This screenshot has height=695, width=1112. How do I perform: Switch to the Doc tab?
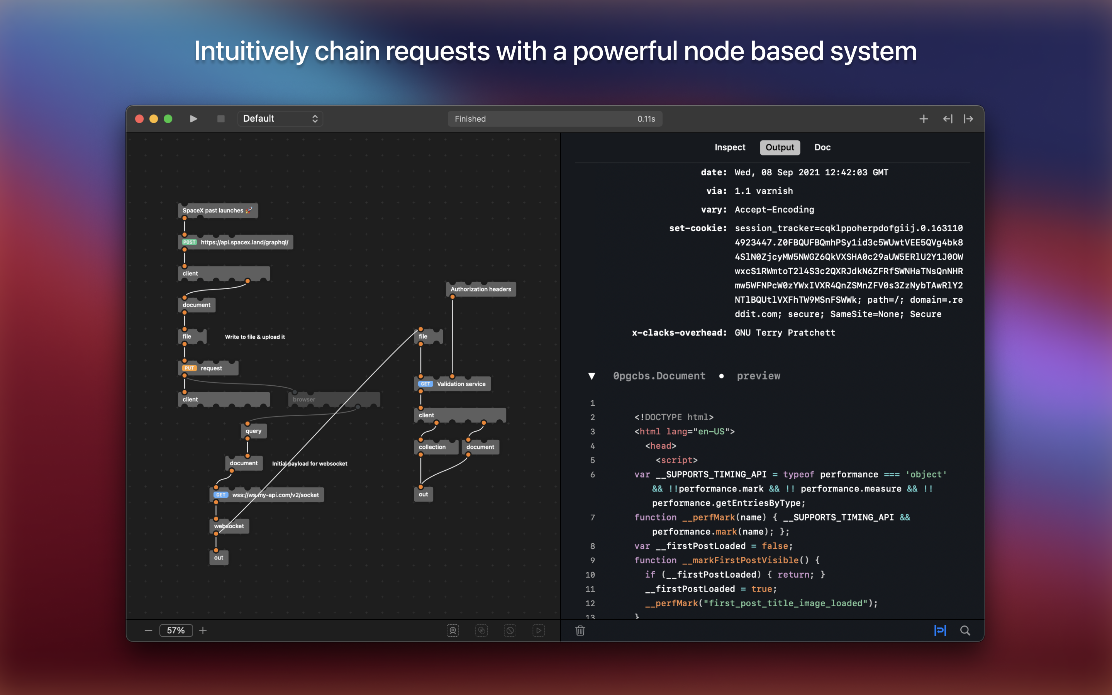point(822,147)
